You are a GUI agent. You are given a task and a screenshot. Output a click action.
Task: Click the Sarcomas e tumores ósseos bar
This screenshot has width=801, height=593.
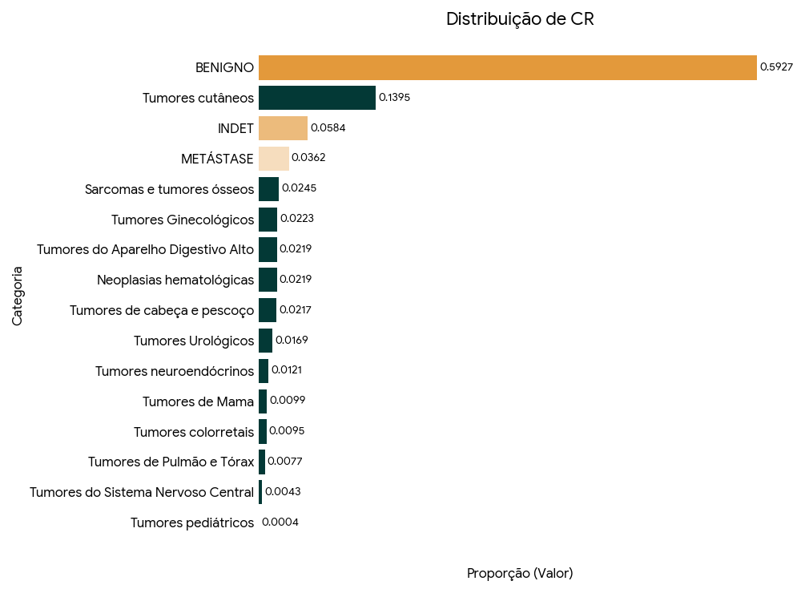click(268, 189)
